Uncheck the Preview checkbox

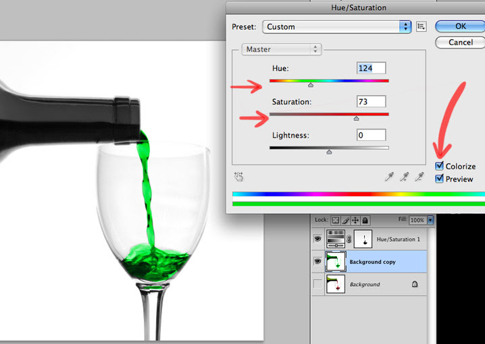coord(439,179)
